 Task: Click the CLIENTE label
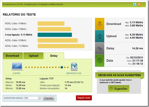click(x=16, y=73)
